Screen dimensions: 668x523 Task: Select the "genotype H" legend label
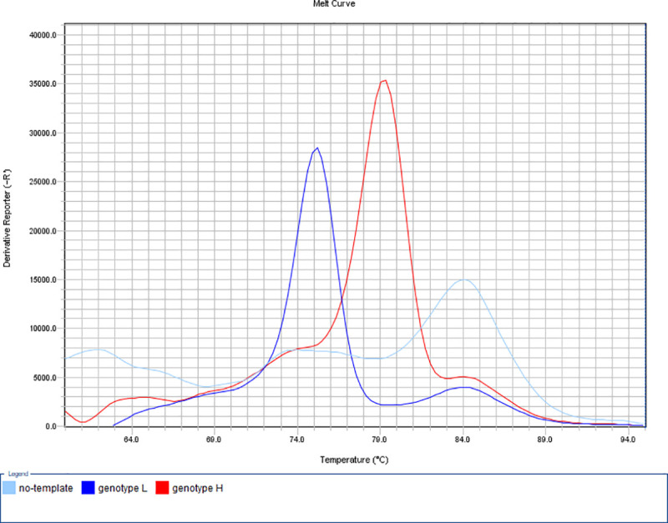(x=197, y=487)
